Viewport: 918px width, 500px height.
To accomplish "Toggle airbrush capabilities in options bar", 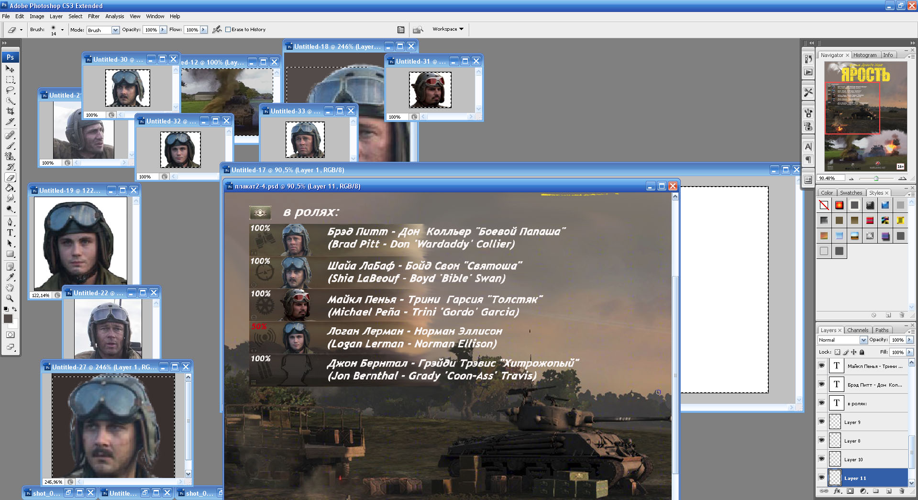I will click(217, 30).
